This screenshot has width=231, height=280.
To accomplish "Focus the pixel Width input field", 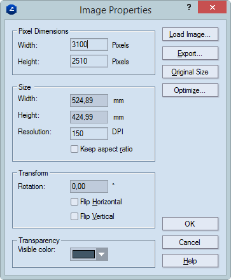I will 89,45.
